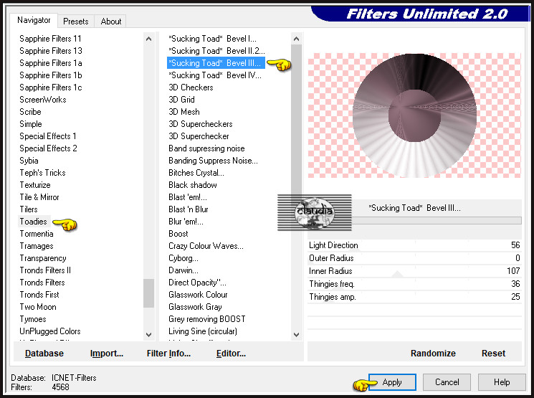Click the Apply button
The width and height of the screenshot is (534, 398).
click(x=392, y=382)
